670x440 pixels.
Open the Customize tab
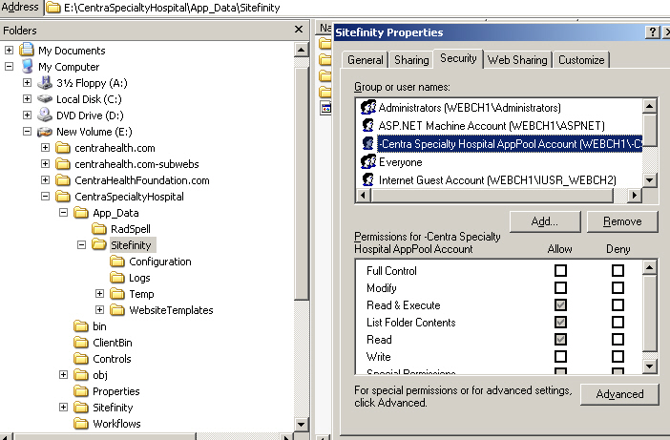pos(581,60)
